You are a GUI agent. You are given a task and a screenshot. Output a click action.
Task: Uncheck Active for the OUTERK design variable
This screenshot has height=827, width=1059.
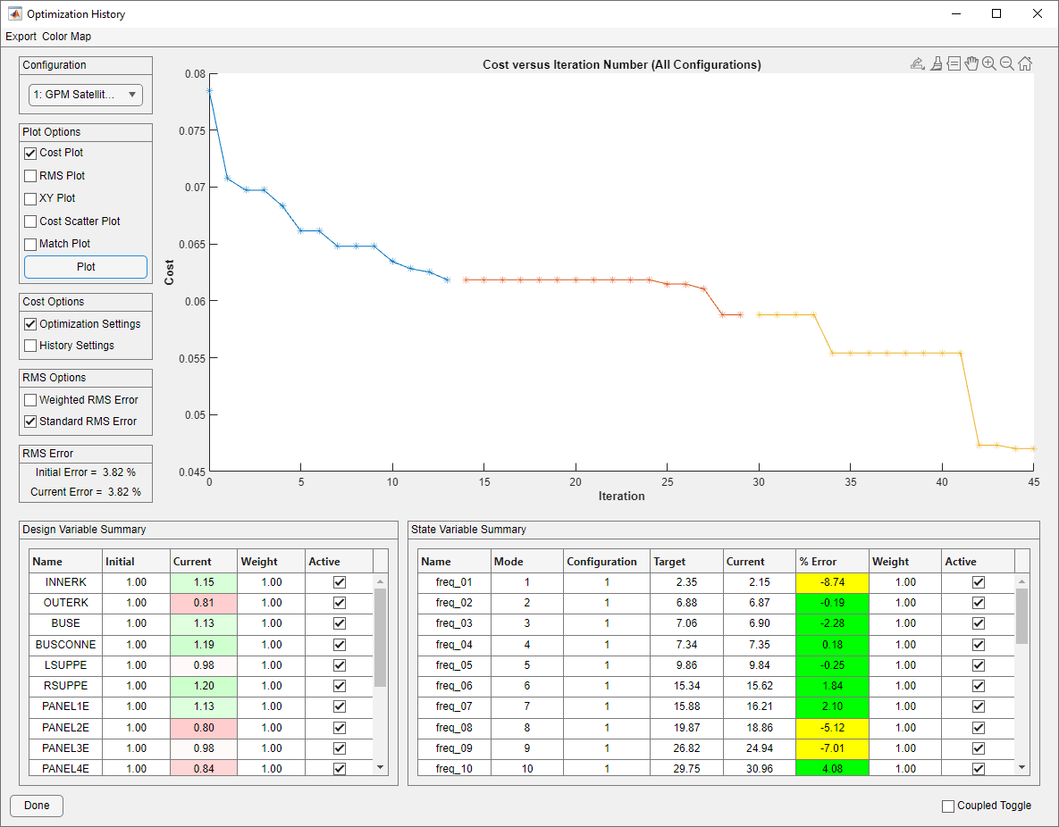[x=340, y=603]
